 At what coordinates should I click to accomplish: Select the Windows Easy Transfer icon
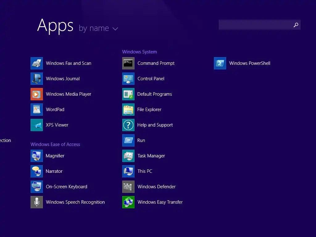128,202
